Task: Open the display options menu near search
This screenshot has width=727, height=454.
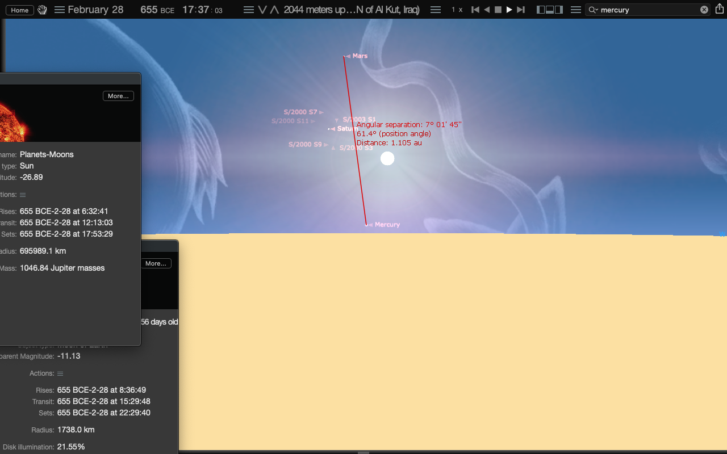Action: pos(575,10)
